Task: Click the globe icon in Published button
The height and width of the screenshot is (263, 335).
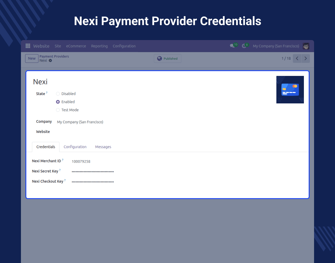Action: (159, 59)
